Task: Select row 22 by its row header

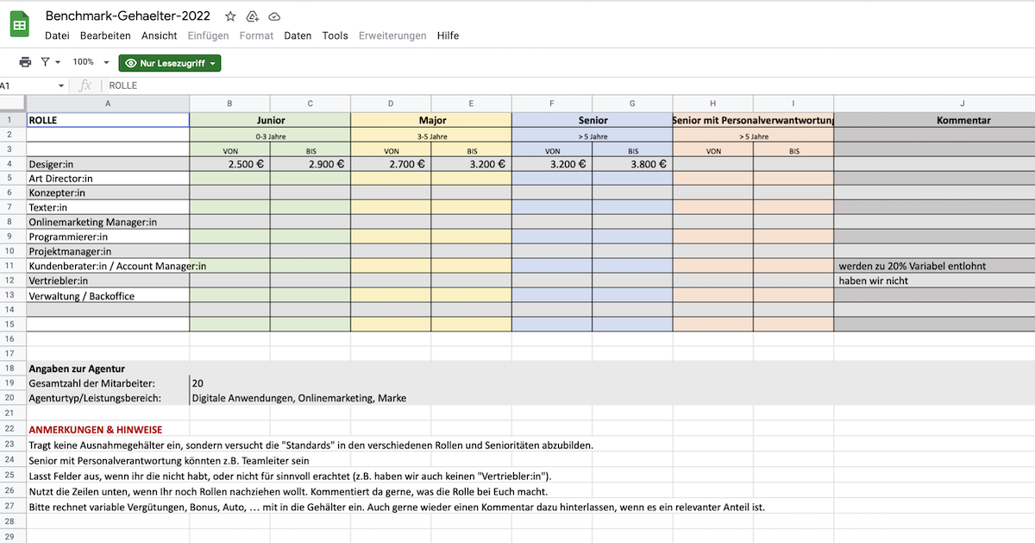Action: pos(13,429)
